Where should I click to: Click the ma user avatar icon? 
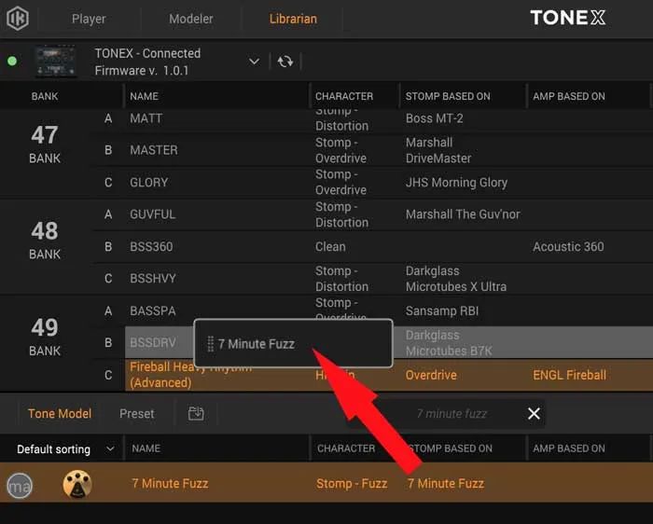[x=20, y=486]
